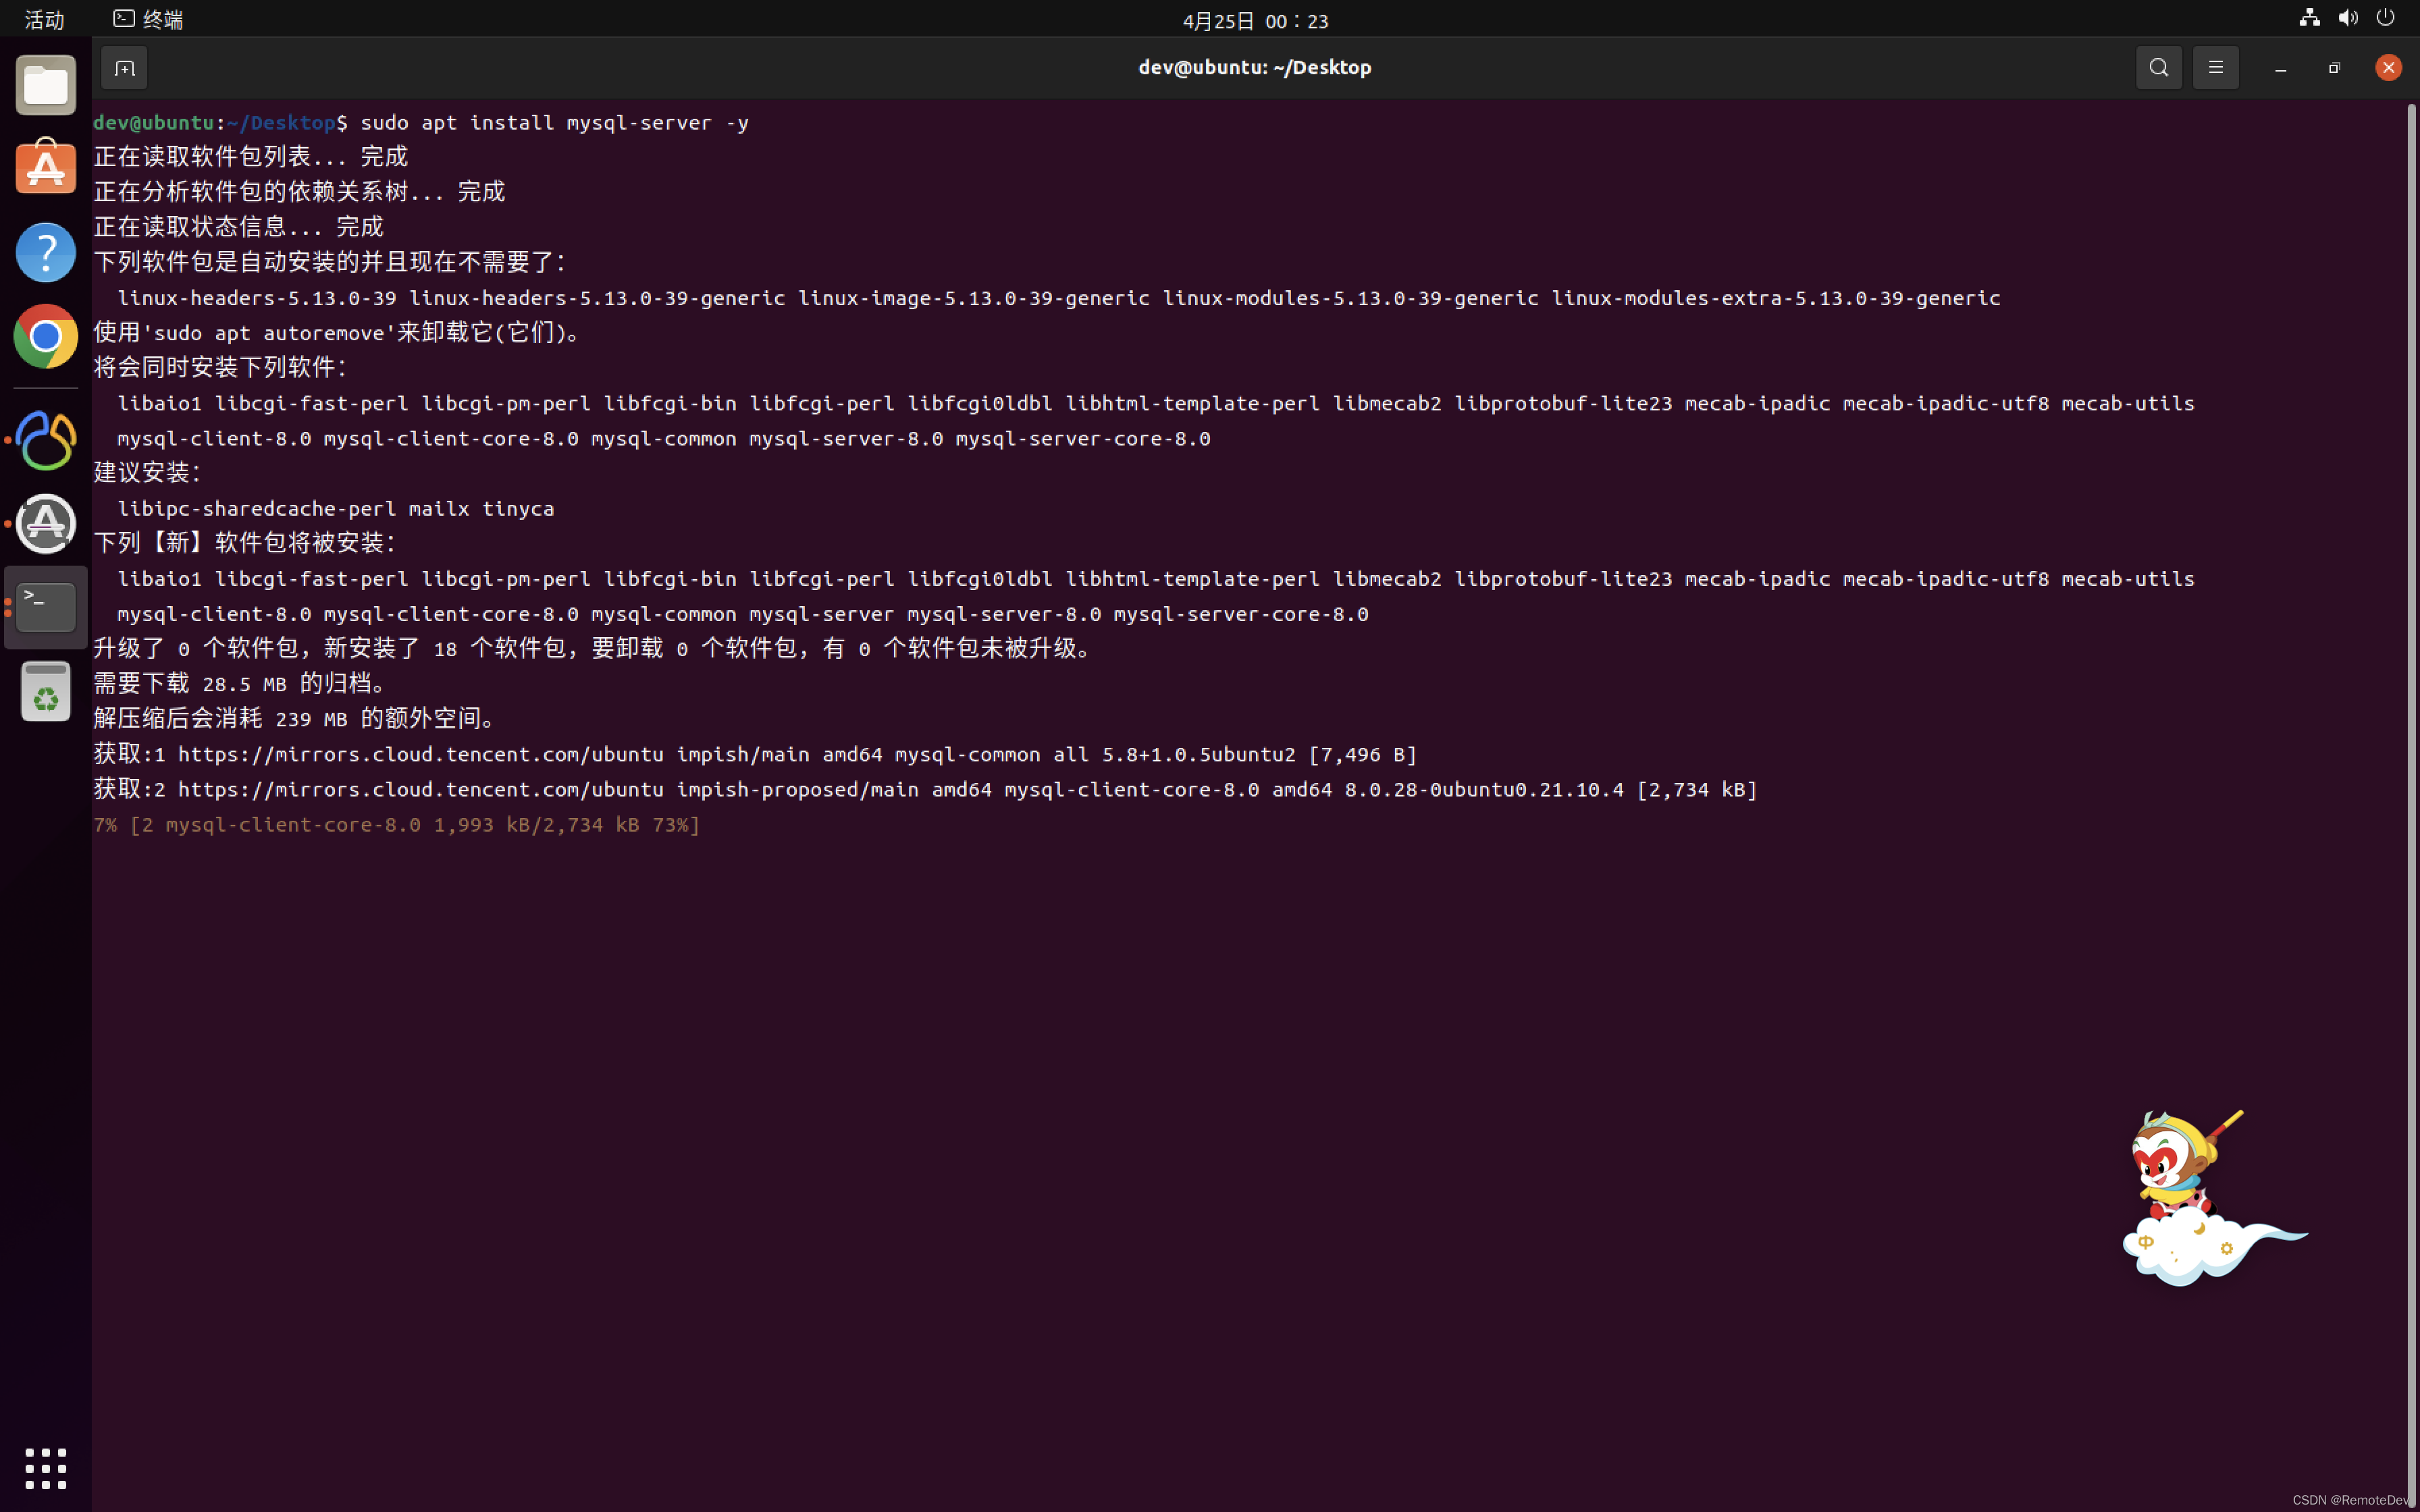Minimize the terminal window
Viewport: 2420px width, 1512px height.
pyautogui.click(x=2280, y=68)
